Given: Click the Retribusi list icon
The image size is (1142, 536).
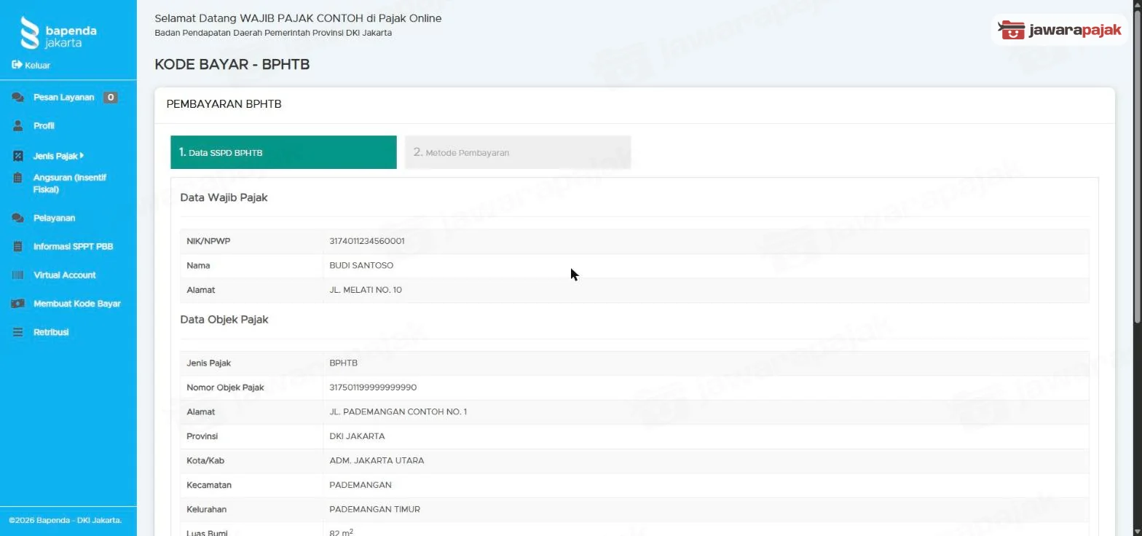Looking at the screenshot, I should tap(18, 332).
